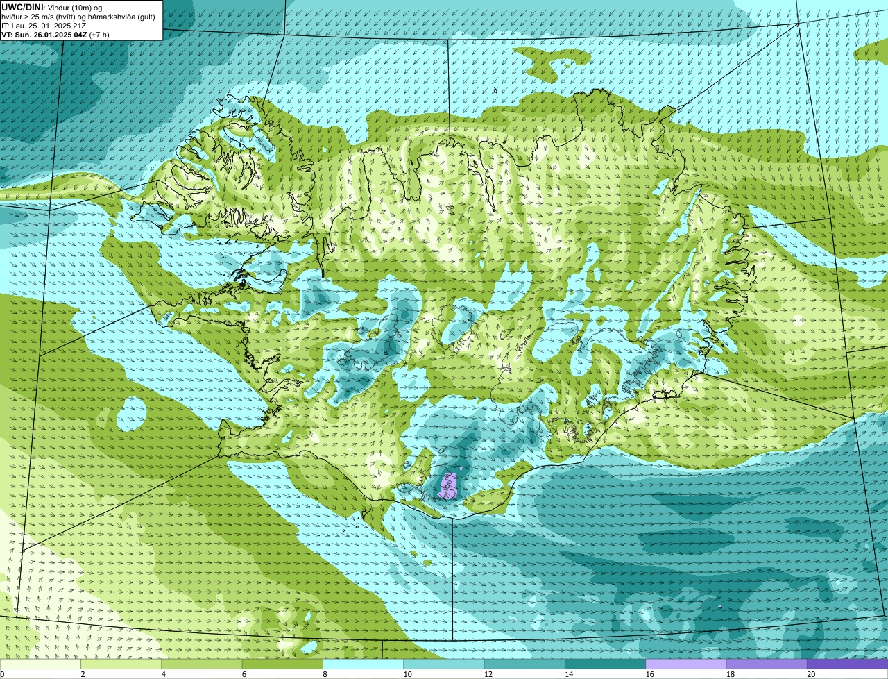Click the legend scale label "2"
Screen dimensions: 888x679
click(x=83, y=674)
